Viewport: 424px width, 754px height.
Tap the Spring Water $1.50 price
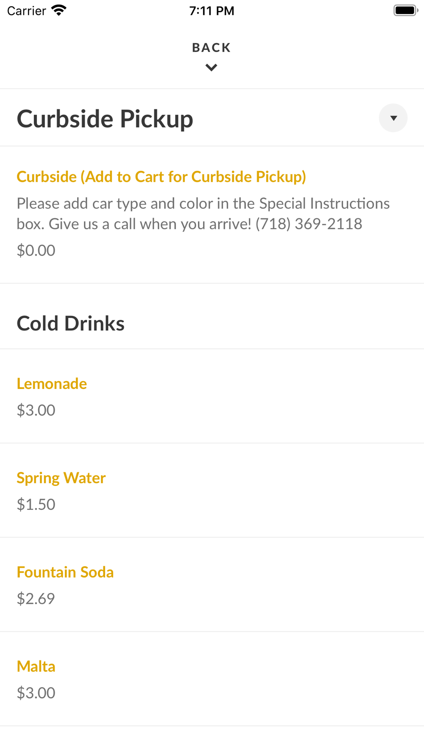(36, 505)
